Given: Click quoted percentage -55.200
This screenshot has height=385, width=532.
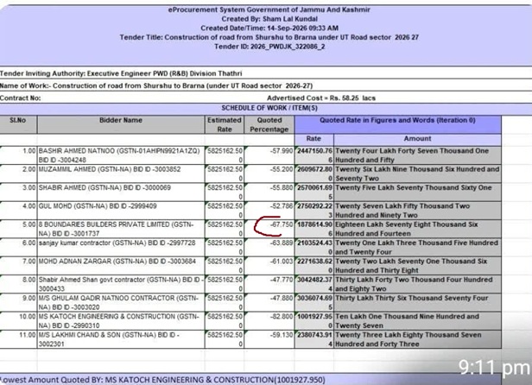Looking at the screenshot, I should coord(269,174).
